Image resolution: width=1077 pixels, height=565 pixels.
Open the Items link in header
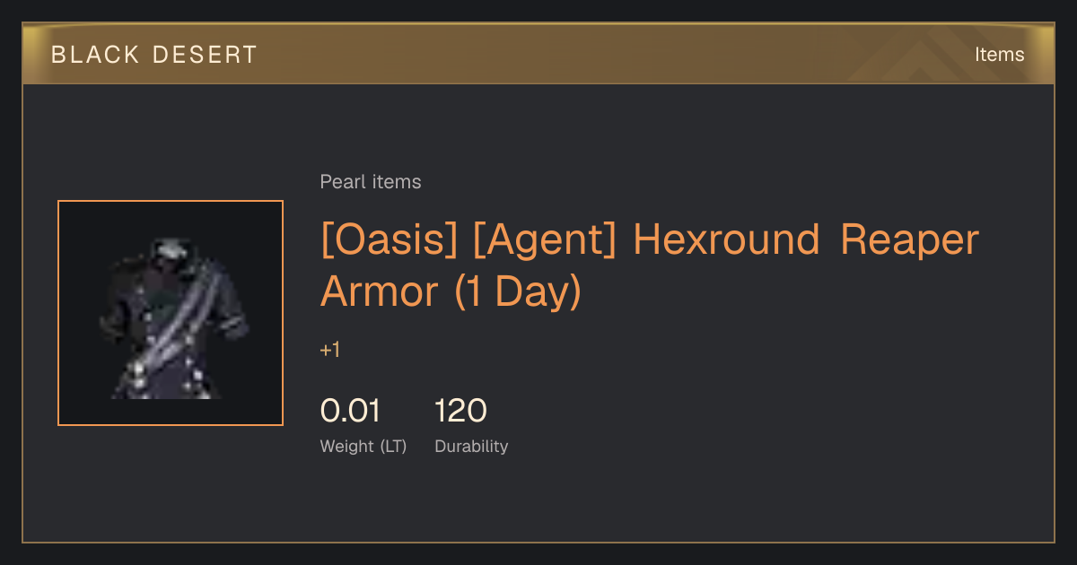(x=999, y=55)
